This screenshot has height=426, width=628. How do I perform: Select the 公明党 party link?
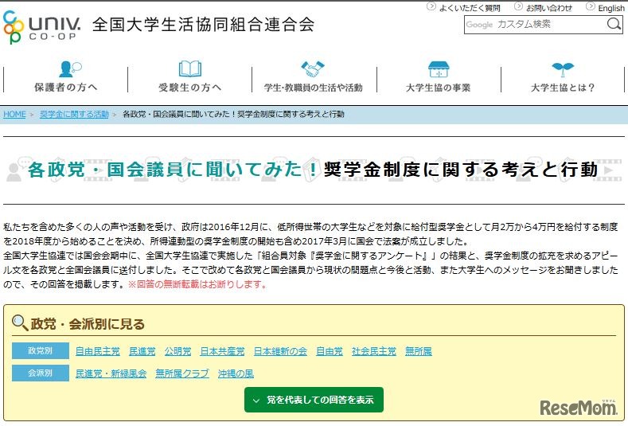click(x=177, y=351)
